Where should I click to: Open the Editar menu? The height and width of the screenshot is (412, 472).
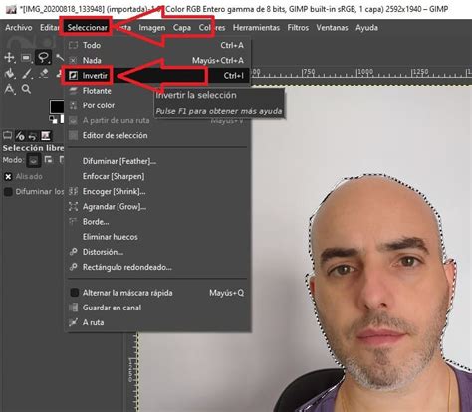coord(49,28)
